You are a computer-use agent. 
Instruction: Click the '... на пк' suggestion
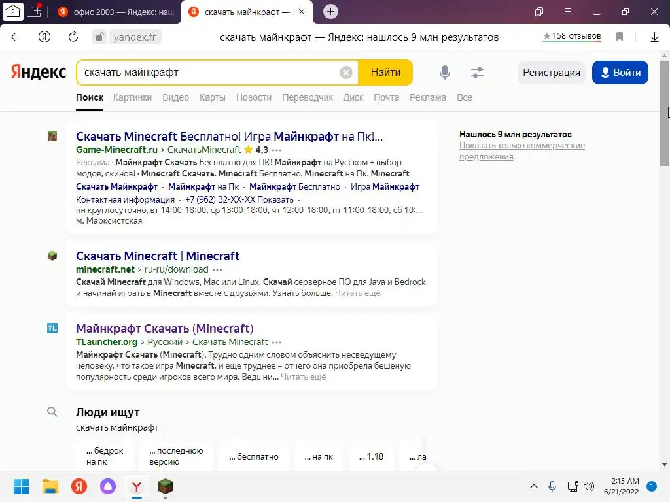pos(319,457)
